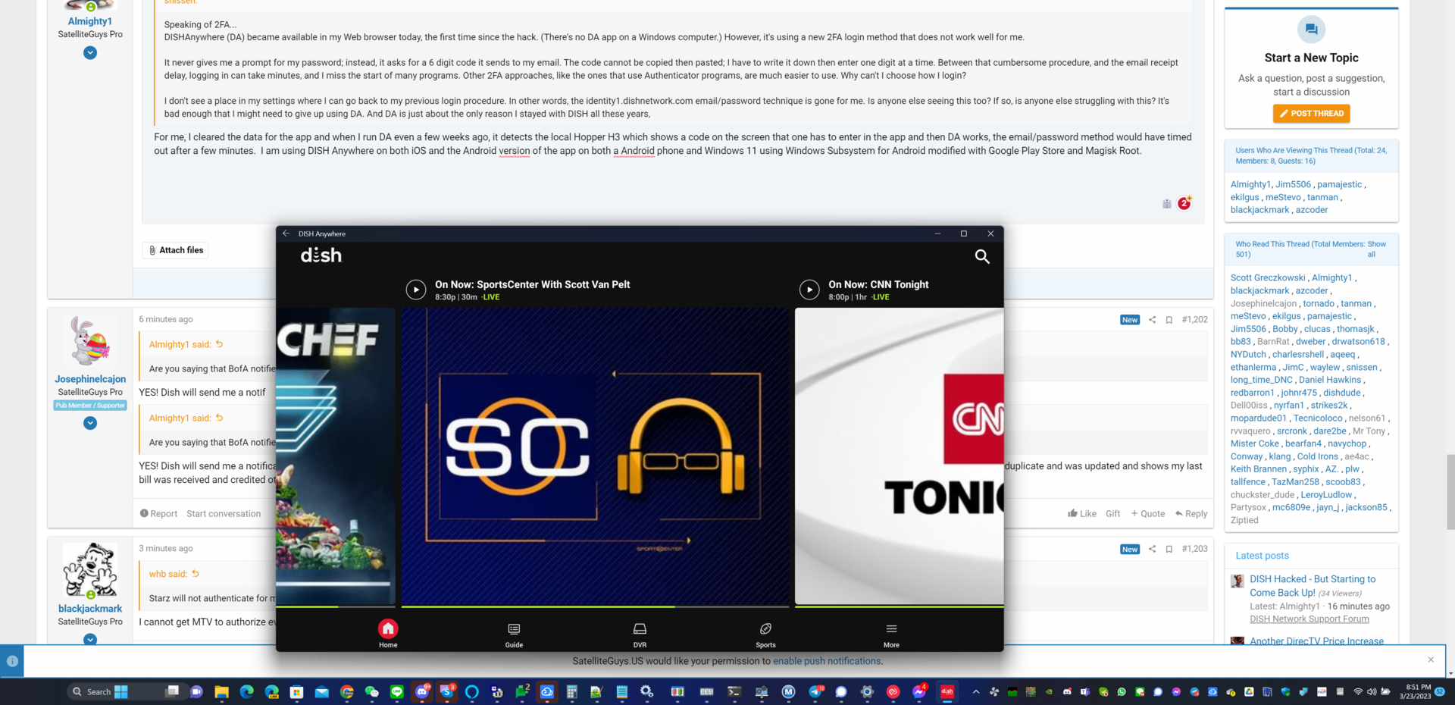Click the dish logo in the app

[x=321, y=255]
